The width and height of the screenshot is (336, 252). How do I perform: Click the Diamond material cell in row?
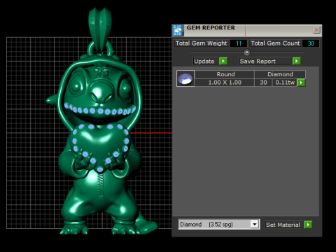click(280, 74)
